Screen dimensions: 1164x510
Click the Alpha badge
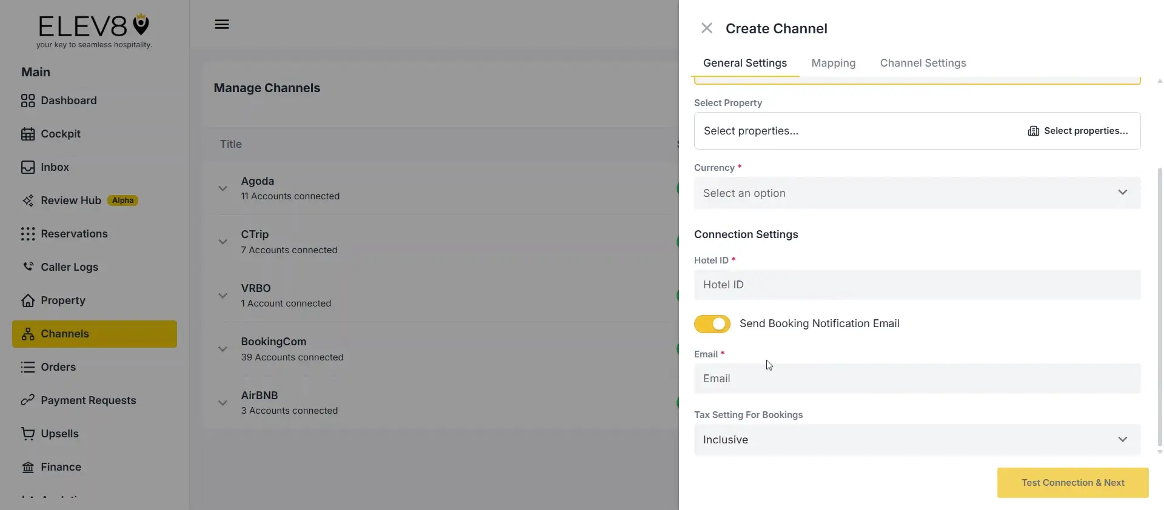point(122,200)
